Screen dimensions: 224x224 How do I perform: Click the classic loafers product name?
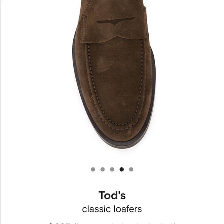pos(112,209)
